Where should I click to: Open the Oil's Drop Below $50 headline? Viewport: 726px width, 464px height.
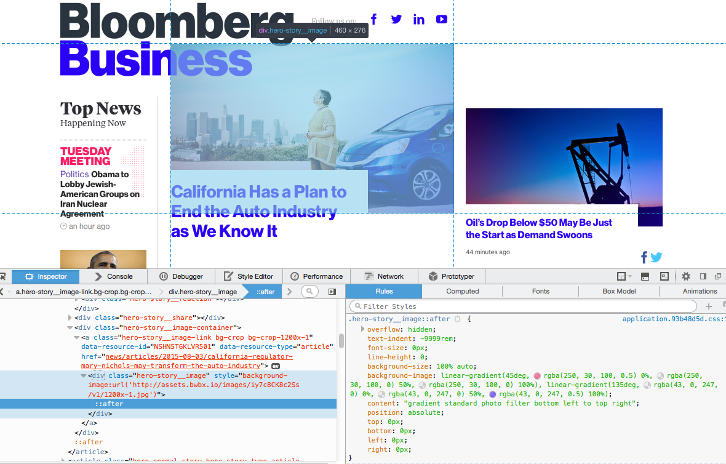pyautogui.click(x=538, y=229)
